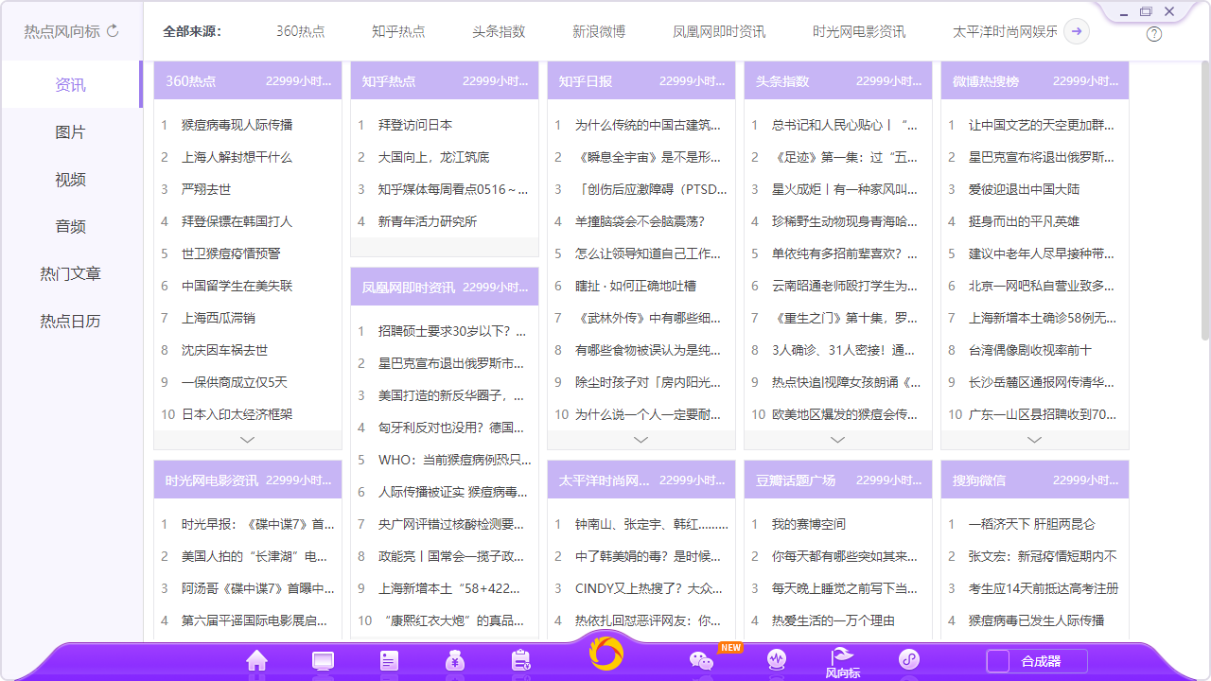Open the 热点日历 section

[71, 321]
